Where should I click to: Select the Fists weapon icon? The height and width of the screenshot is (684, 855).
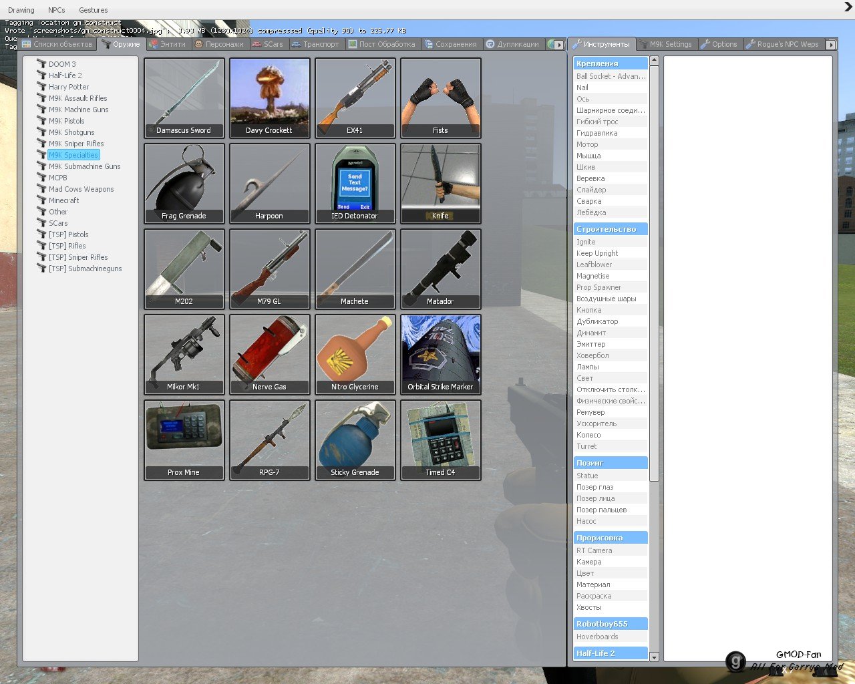pyautogui.click(x=440, y=98)
